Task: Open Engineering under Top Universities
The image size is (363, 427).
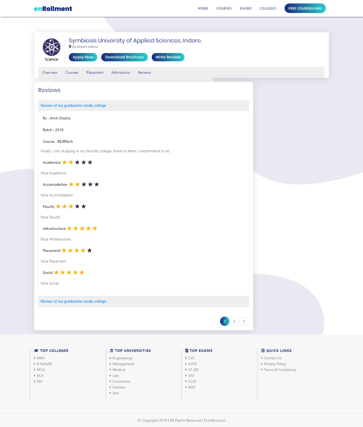Action: [x=122, y=358]
